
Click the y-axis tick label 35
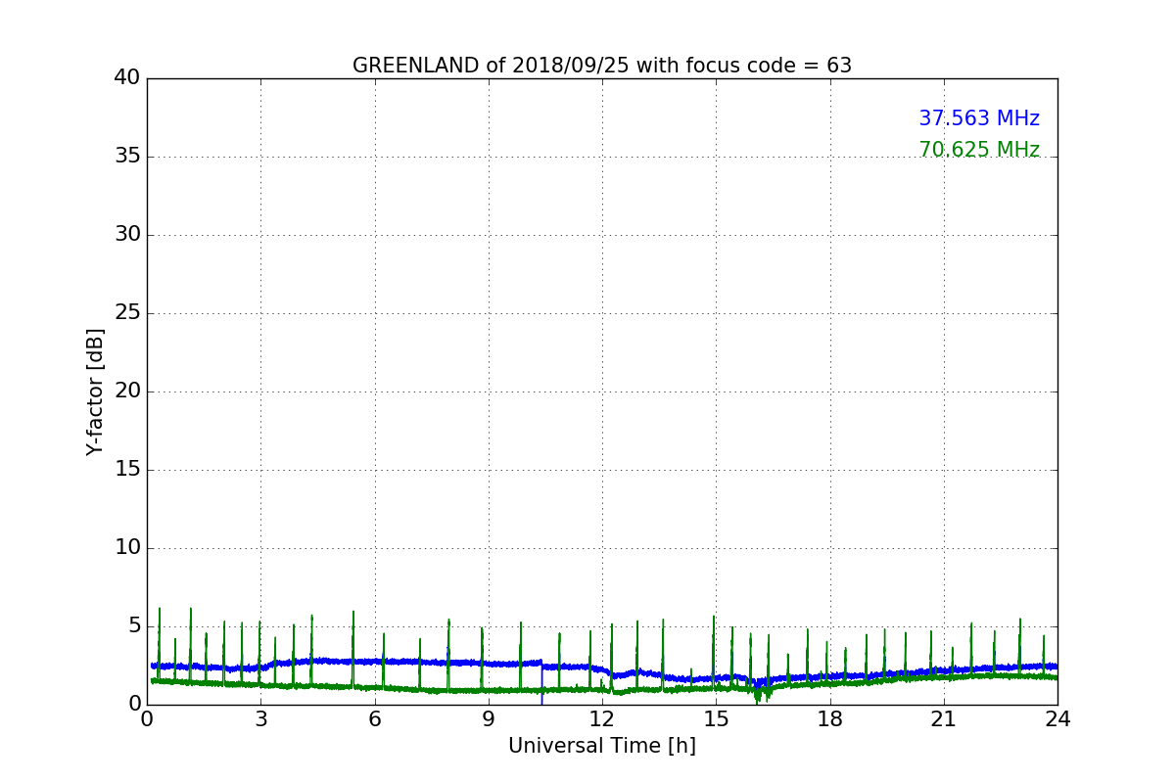point(127,157)
